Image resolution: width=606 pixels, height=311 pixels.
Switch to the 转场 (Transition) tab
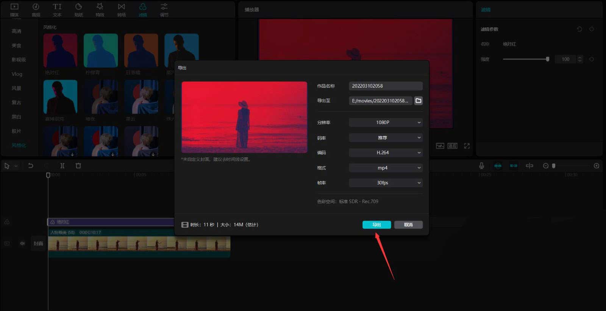(x=121, y=10)
